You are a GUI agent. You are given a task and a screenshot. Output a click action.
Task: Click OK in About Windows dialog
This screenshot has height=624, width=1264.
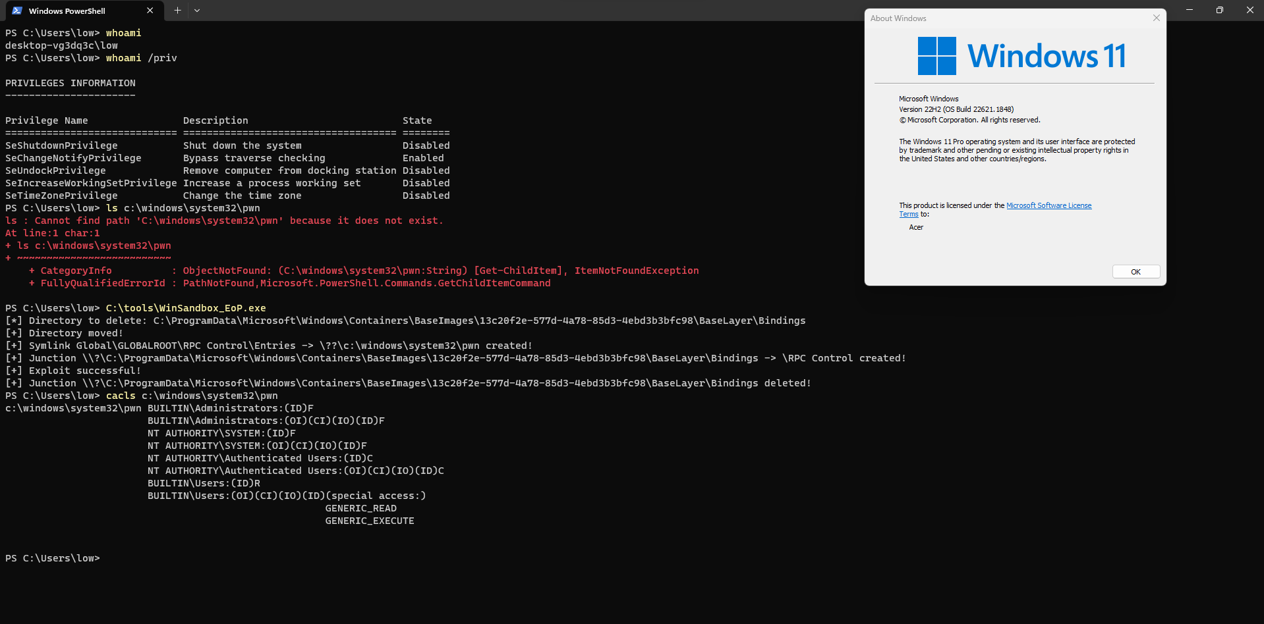[x=1136, y=272]
